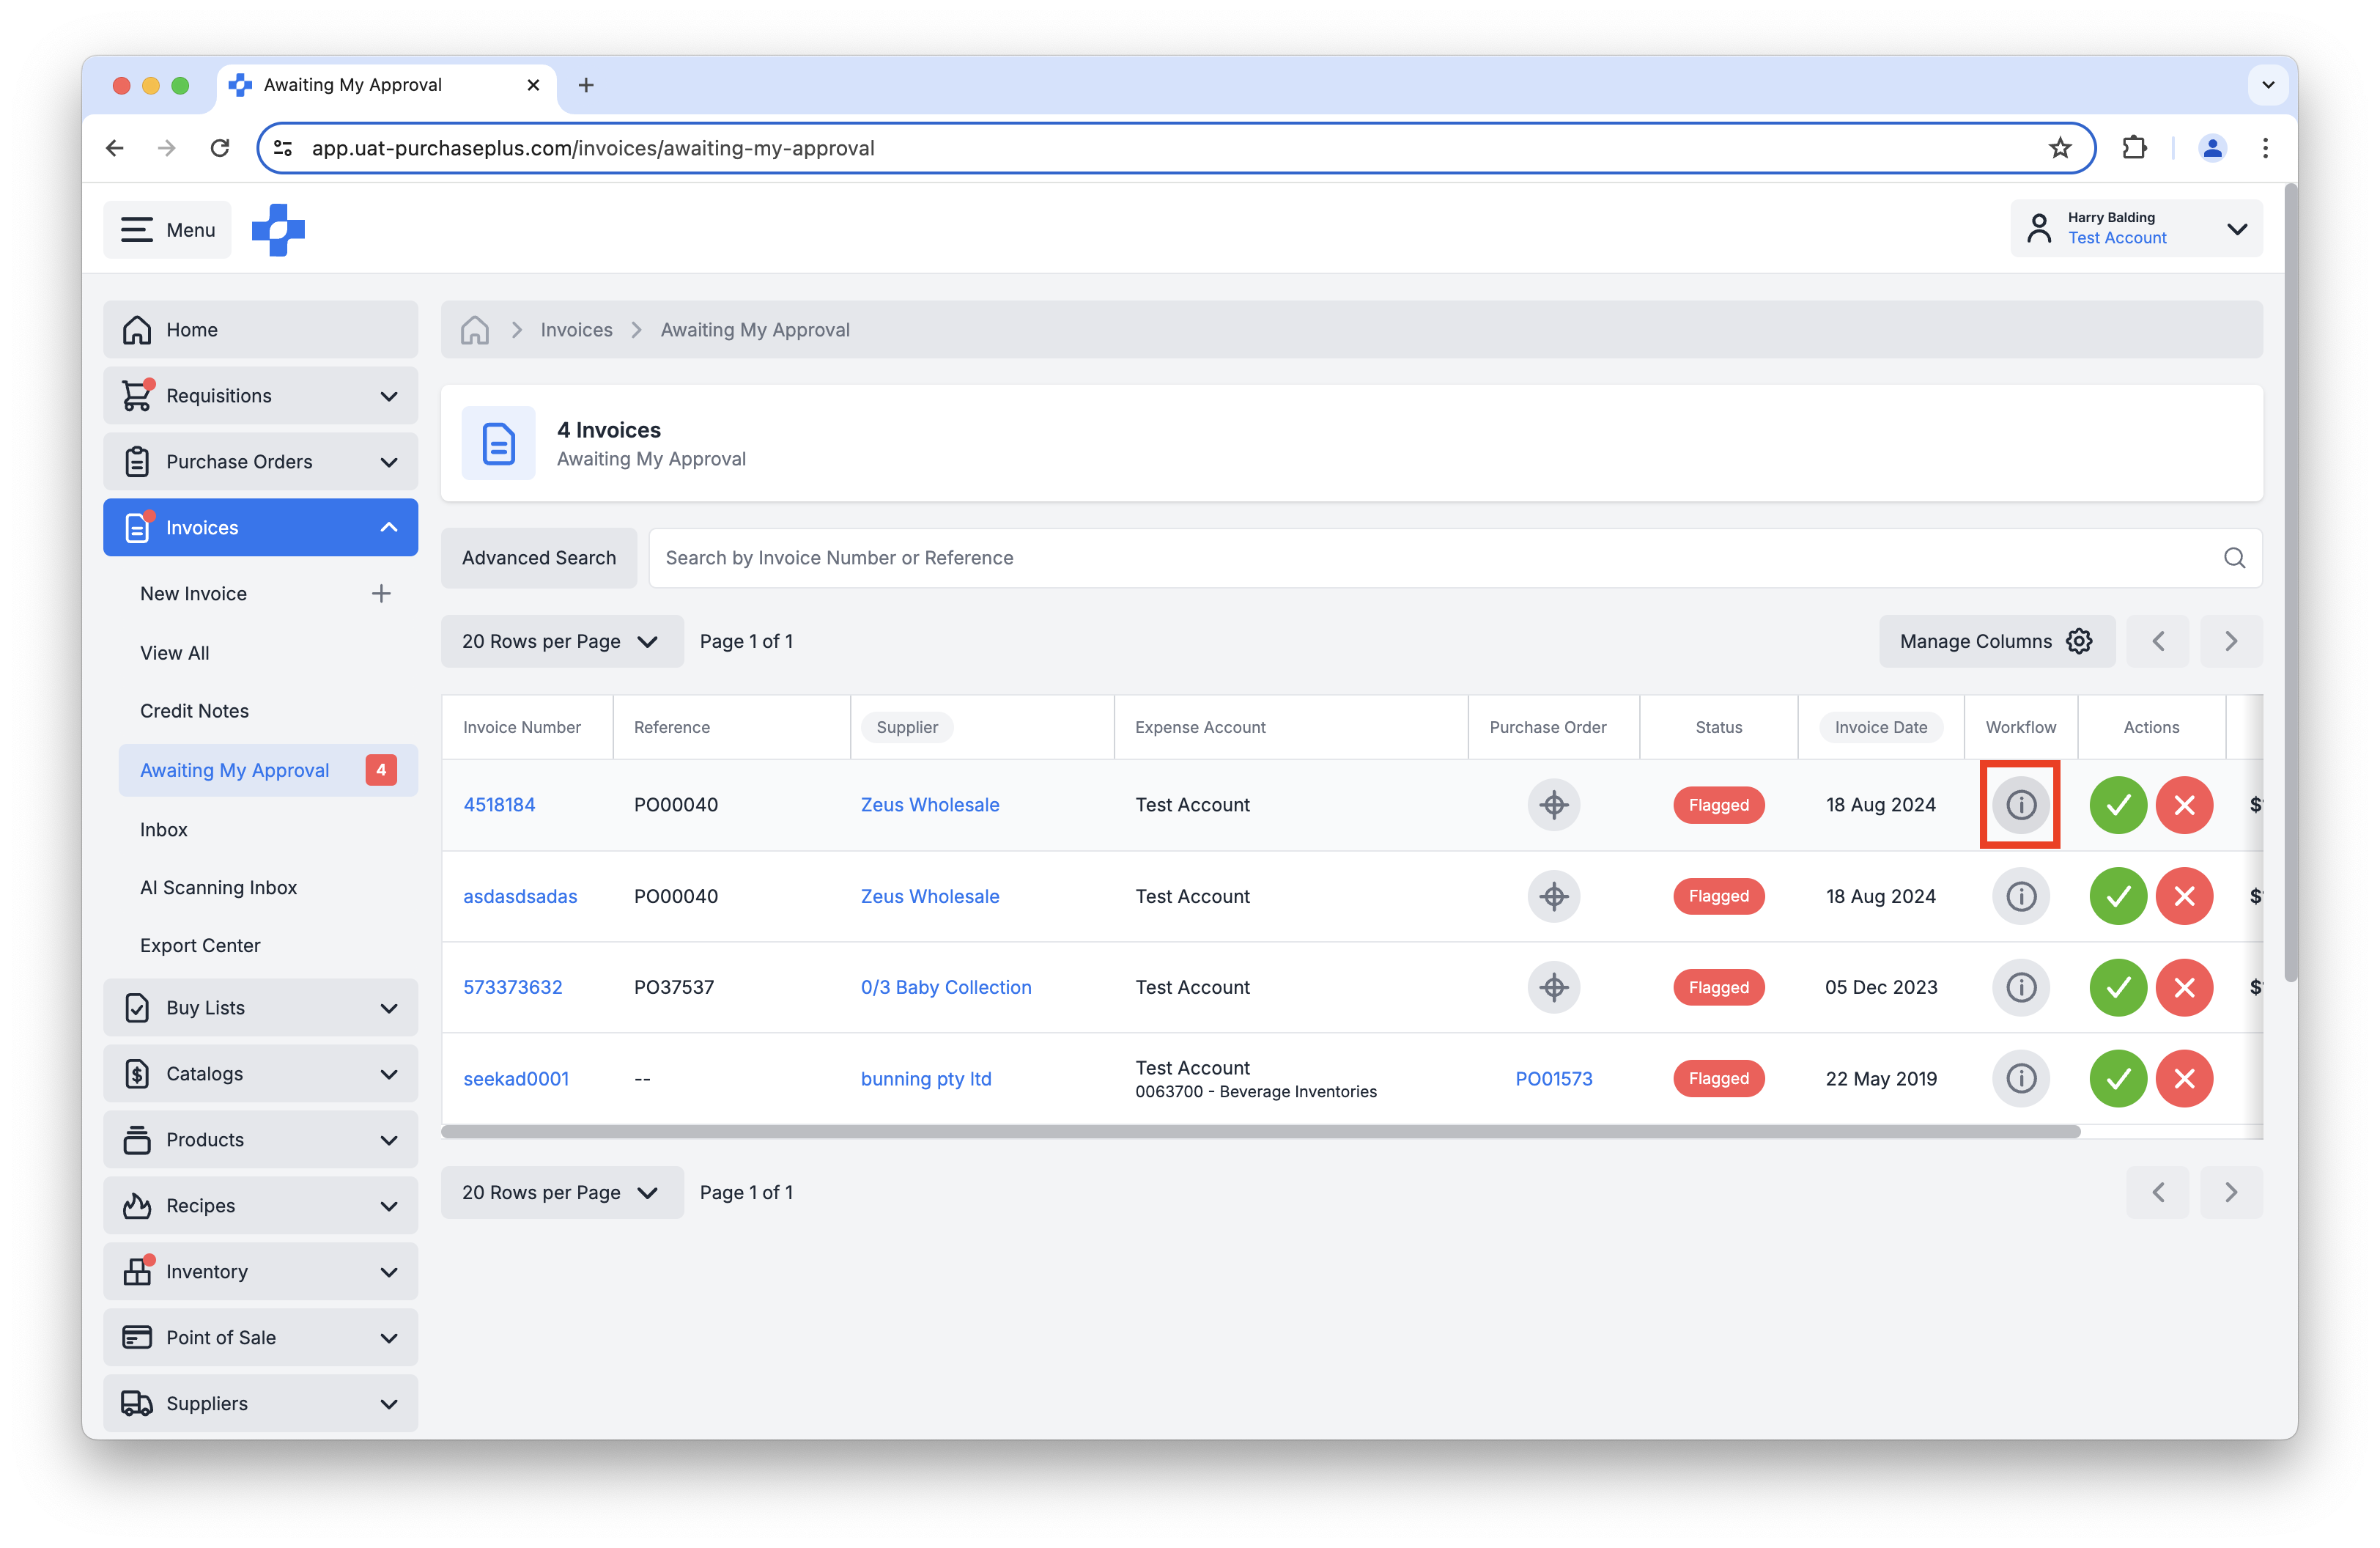The image size is (2380, 1548).
Task: Approve invoice asdasdsadas with green checkmark
Action: point(2118,896)
